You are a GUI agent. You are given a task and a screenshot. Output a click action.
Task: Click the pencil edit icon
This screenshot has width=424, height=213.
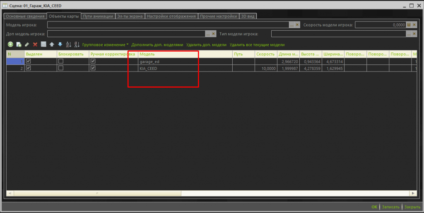27,45
